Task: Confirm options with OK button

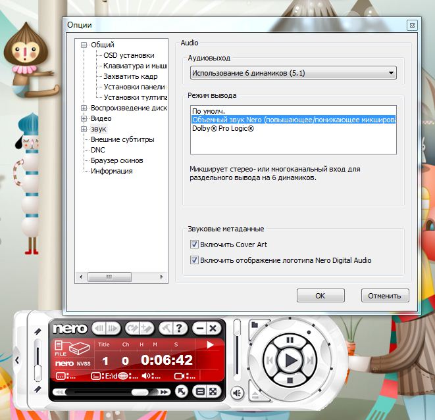Action: (320, 296)
